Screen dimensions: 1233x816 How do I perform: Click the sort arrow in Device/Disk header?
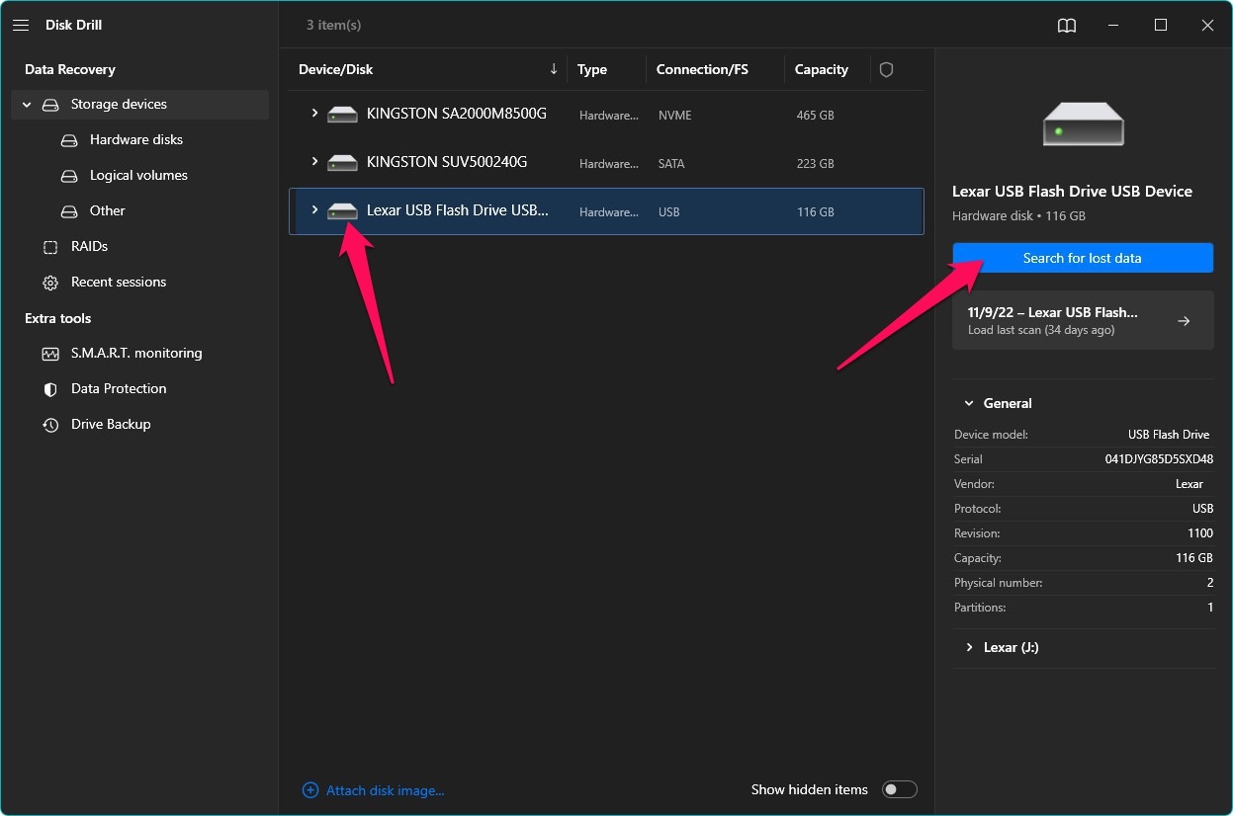click(554, 69)
